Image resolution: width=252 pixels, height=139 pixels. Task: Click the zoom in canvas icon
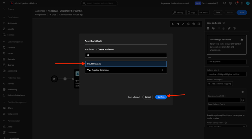pyautogui.click(x=194, y=24)
